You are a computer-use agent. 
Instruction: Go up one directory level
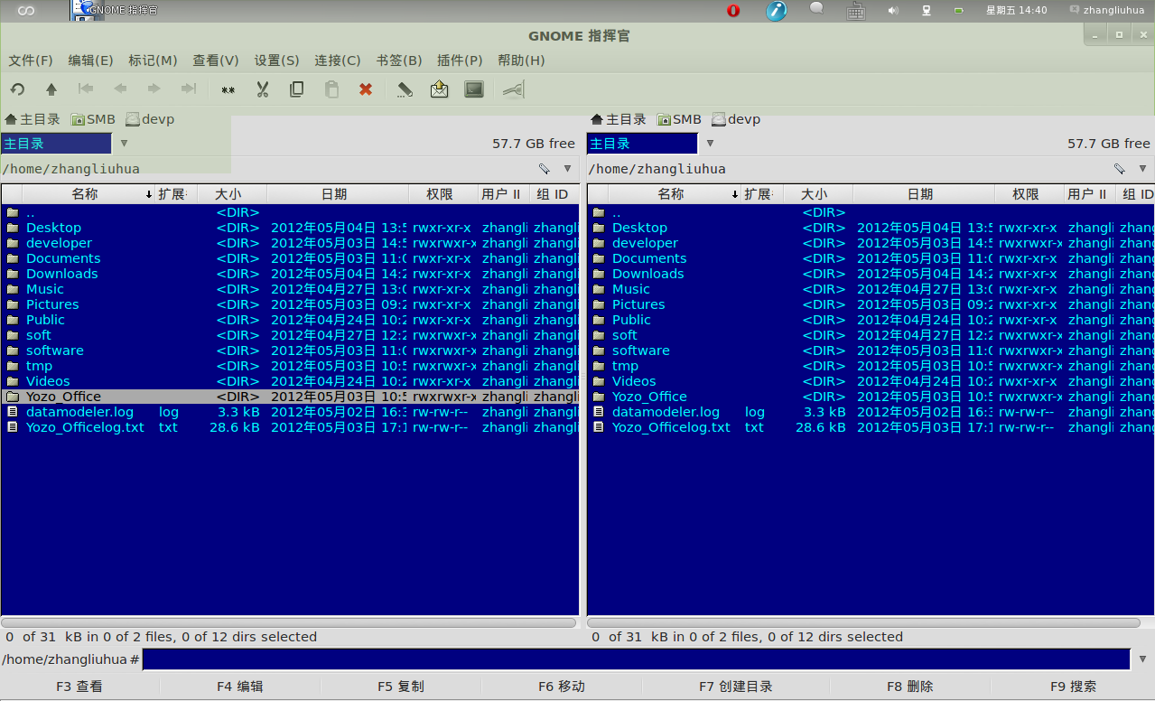[x=51, y=89]
